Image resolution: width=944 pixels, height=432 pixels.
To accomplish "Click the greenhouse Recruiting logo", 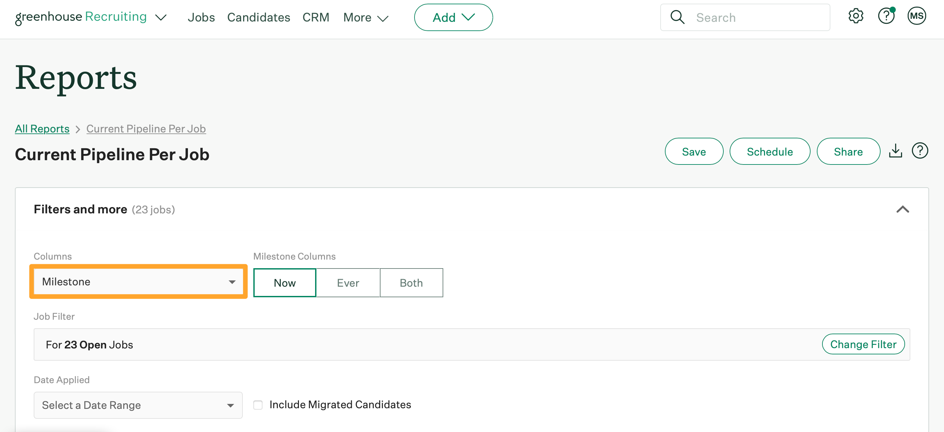I will [x=81, y=17].
